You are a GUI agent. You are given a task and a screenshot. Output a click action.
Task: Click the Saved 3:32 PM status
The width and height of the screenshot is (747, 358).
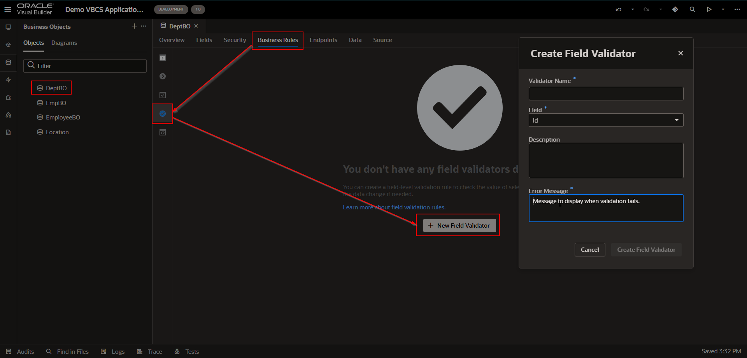(721, 351)
